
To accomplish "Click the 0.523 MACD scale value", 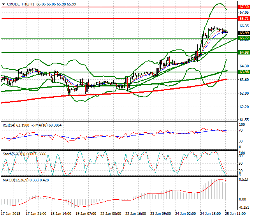I will (x=243, y=179).
